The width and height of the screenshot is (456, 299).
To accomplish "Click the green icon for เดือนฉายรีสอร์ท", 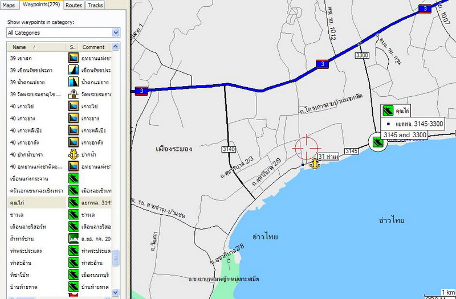I will point(74,227).
